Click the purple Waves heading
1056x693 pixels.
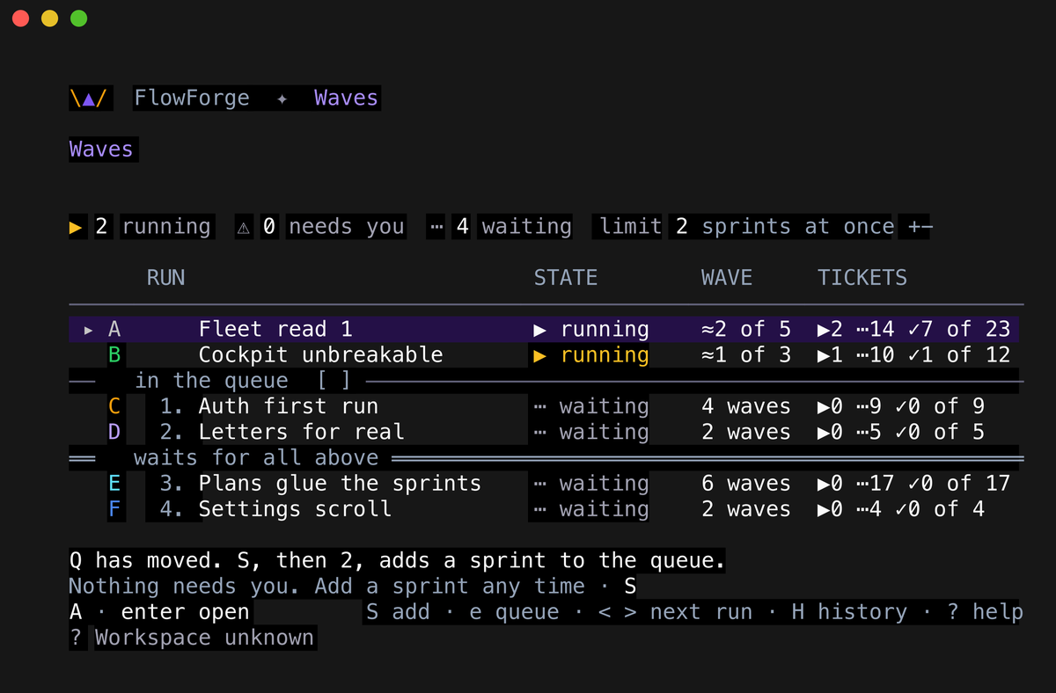[x=101, y=150]
